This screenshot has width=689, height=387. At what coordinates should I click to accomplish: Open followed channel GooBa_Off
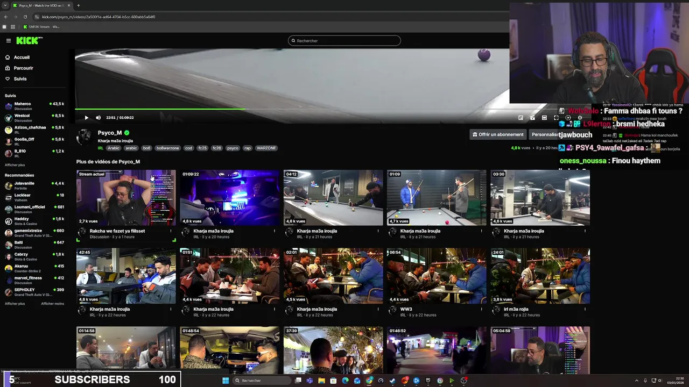pyautogui.click(x=34, y=141)
